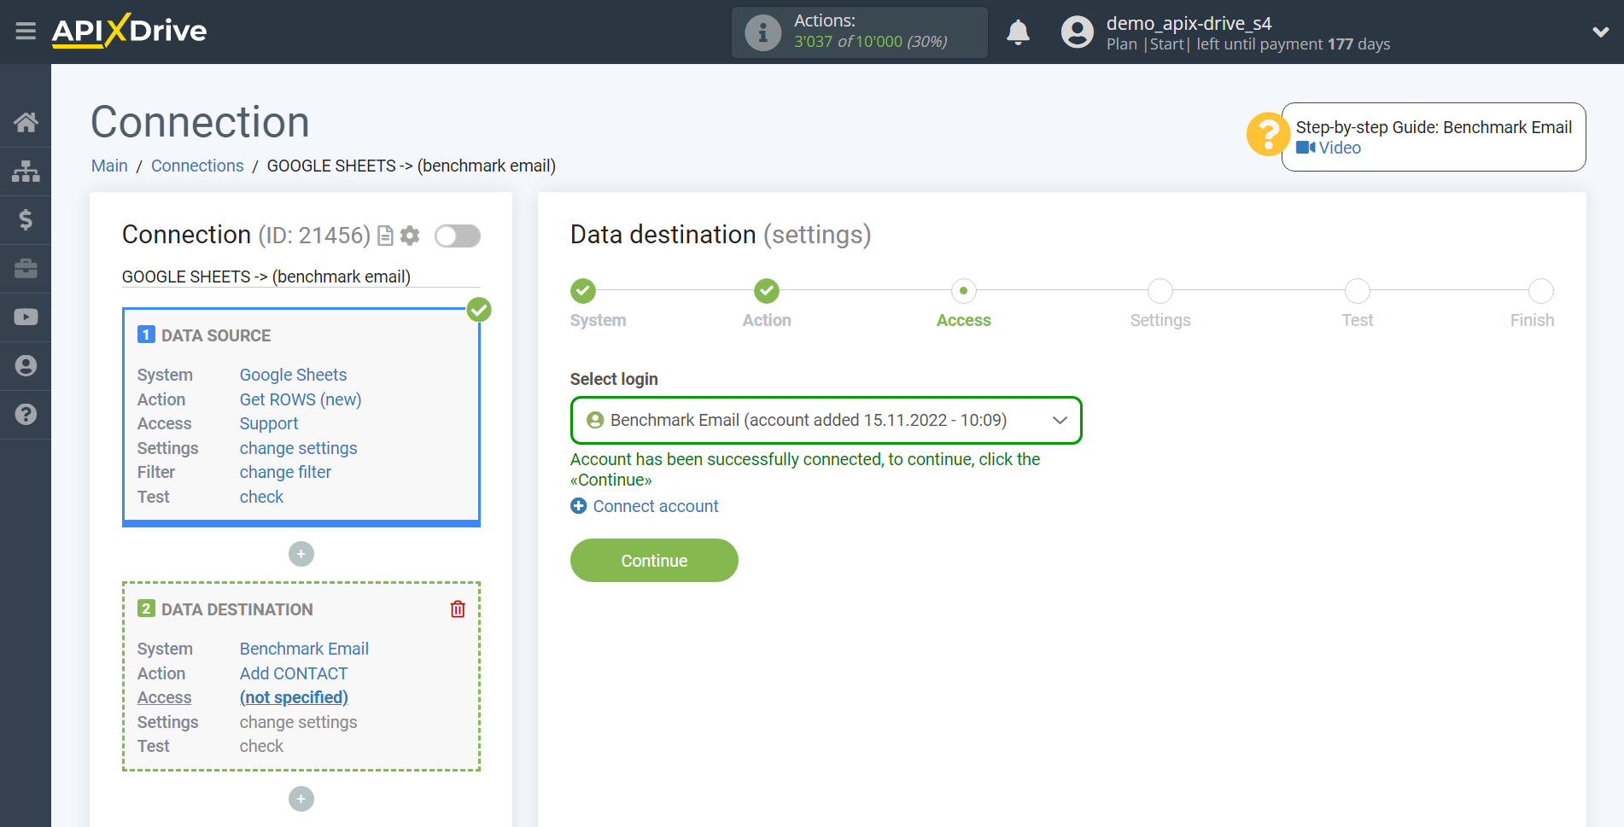Image resolution: width=1624 pixels, height=827 pixels.
Task: Click the demo_apix-drive_s4 username
Action: pos(1189,23)
